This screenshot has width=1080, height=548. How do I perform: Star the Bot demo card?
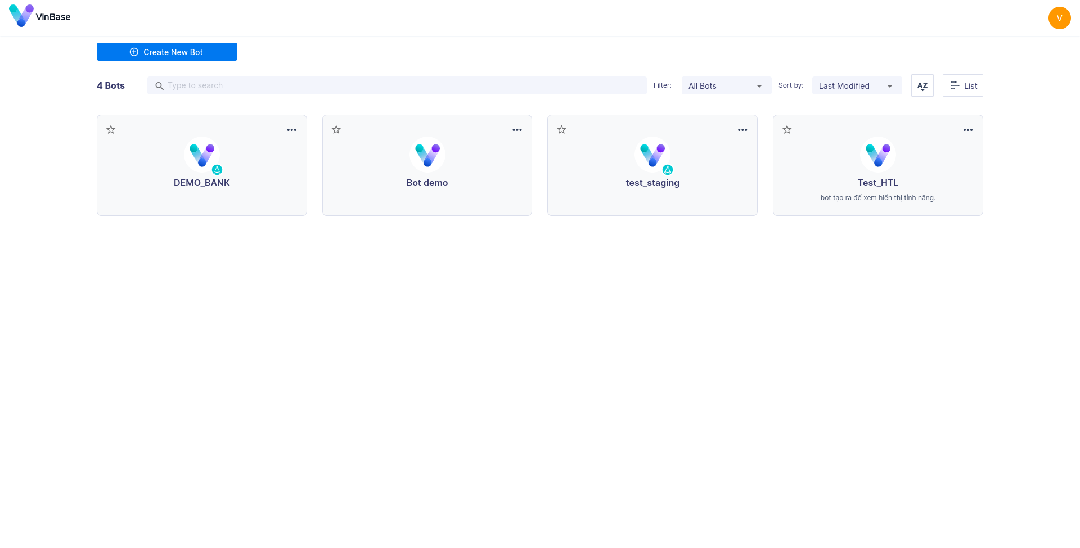pos(336,130)
